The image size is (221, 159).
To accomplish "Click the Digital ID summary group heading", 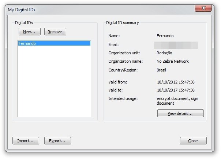I will point(122,23).
